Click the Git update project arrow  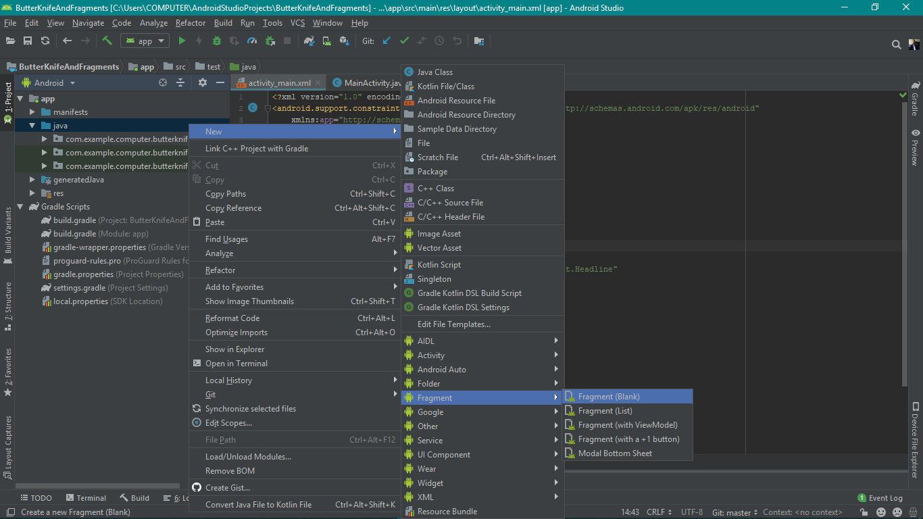pyautogui.click(x=386, y=41)
